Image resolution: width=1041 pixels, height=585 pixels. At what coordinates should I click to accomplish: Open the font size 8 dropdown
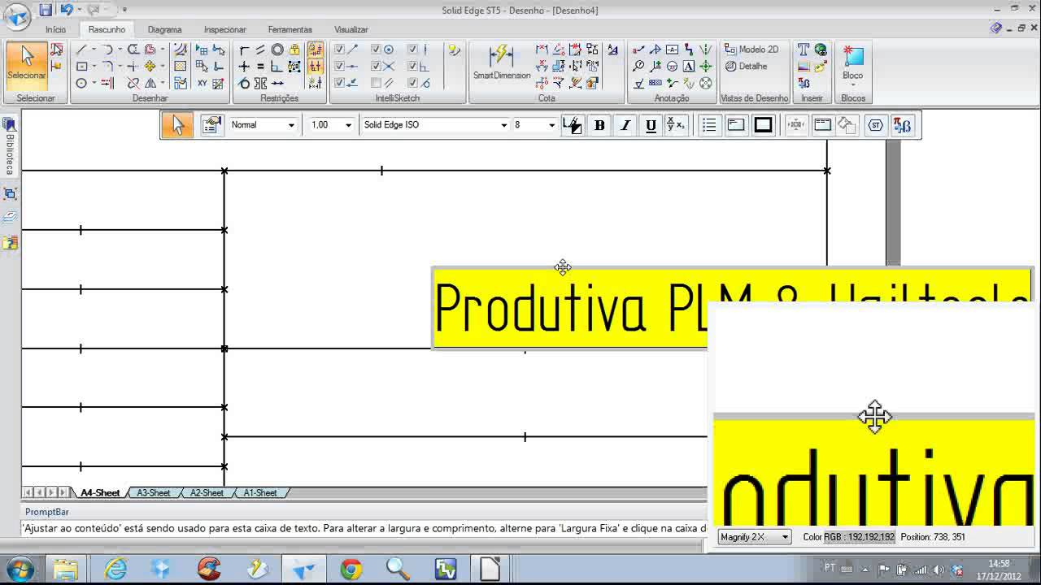click(551, 125)
